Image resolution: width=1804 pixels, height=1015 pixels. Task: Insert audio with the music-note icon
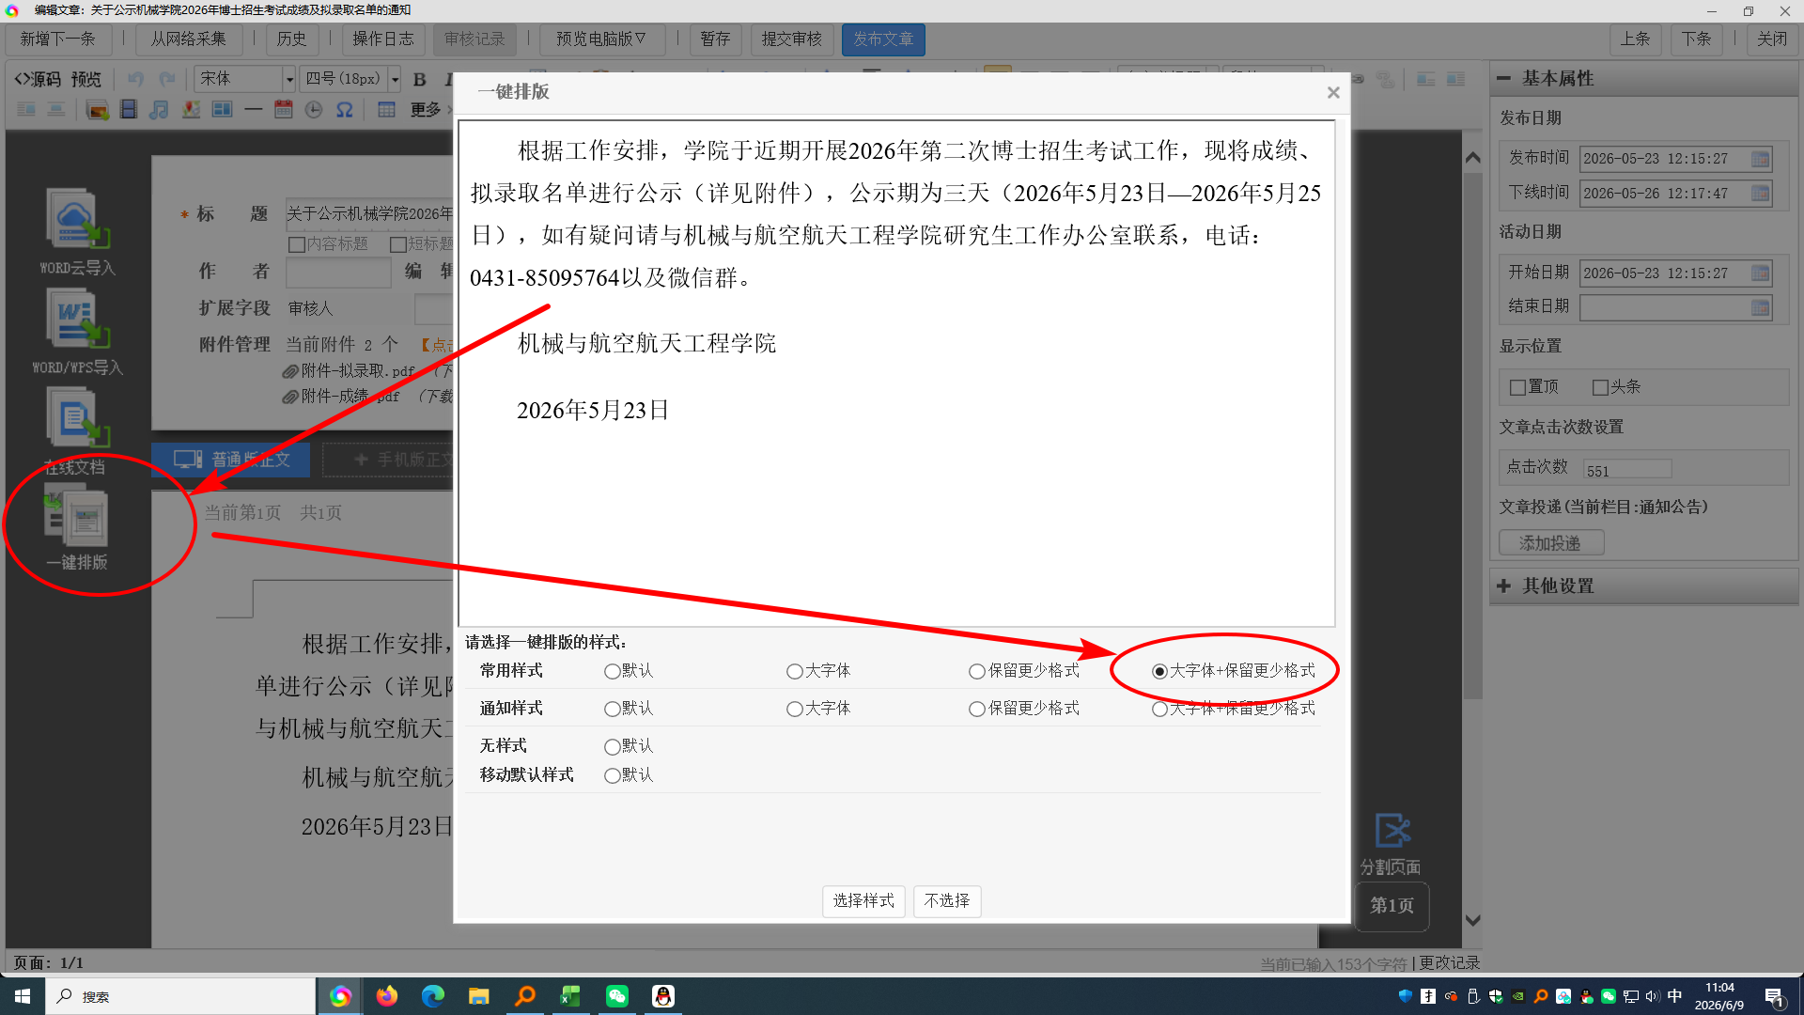click(159, 110)
